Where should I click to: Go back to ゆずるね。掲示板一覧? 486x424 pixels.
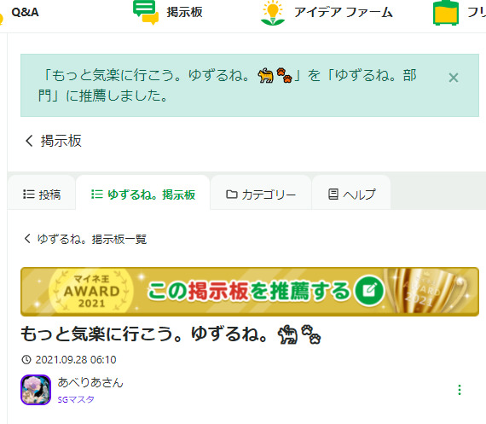tap(85, 239)
